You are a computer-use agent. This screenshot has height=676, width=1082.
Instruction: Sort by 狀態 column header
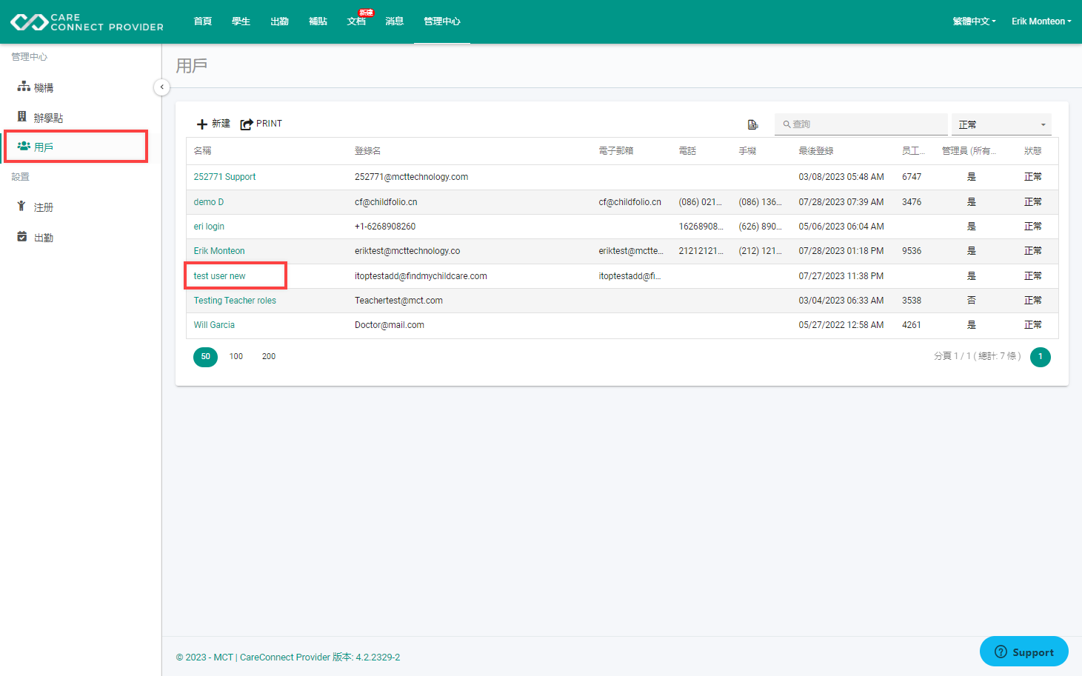coord(1032,151)
